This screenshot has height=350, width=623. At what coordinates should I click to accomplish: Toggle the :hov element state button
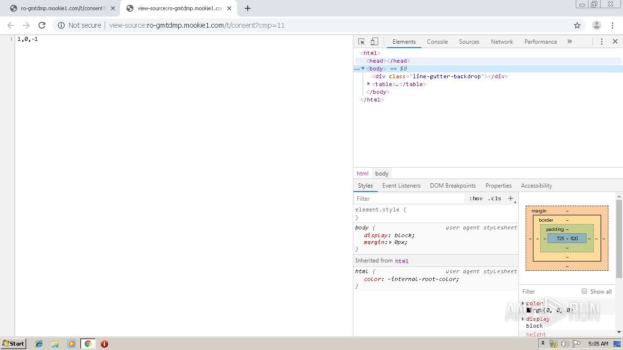(x=476, y=198)
